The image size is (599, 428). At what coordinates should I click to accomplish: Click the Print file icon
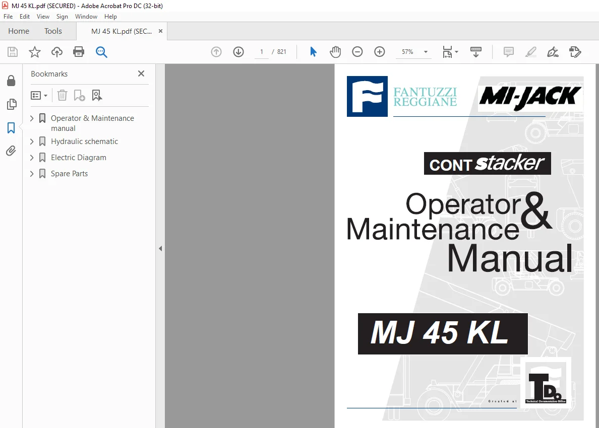click(x=78, y=52)
